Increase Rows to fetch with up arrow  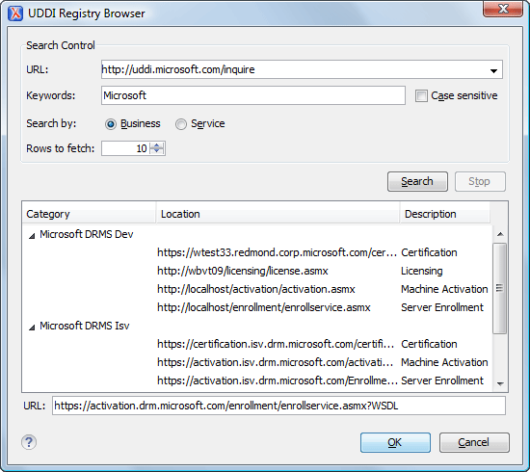pyautogui.click(x=156, y=145)
